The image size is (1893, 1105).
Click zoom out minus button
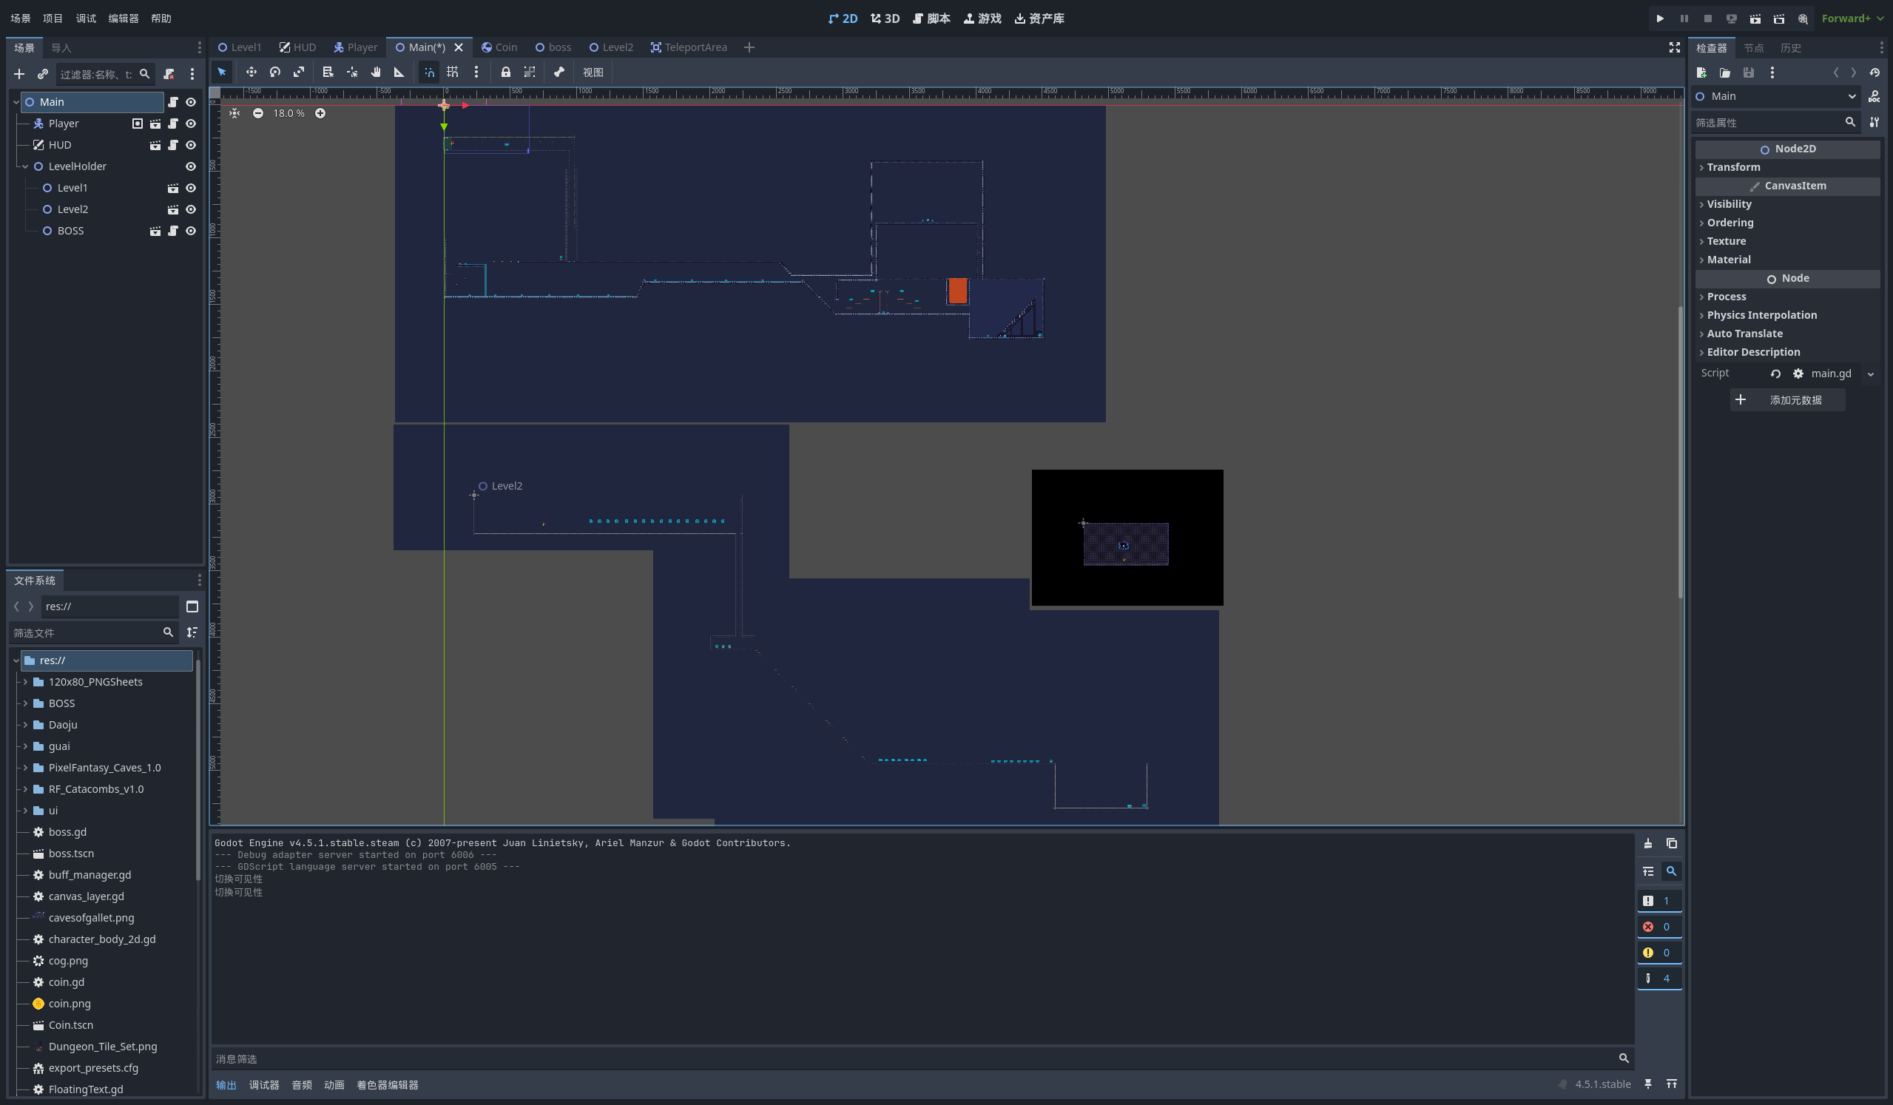pos(257,113)
